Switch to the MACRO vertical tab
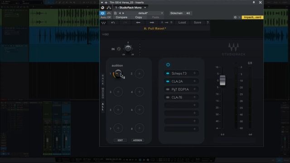 (x=103, y=93)
